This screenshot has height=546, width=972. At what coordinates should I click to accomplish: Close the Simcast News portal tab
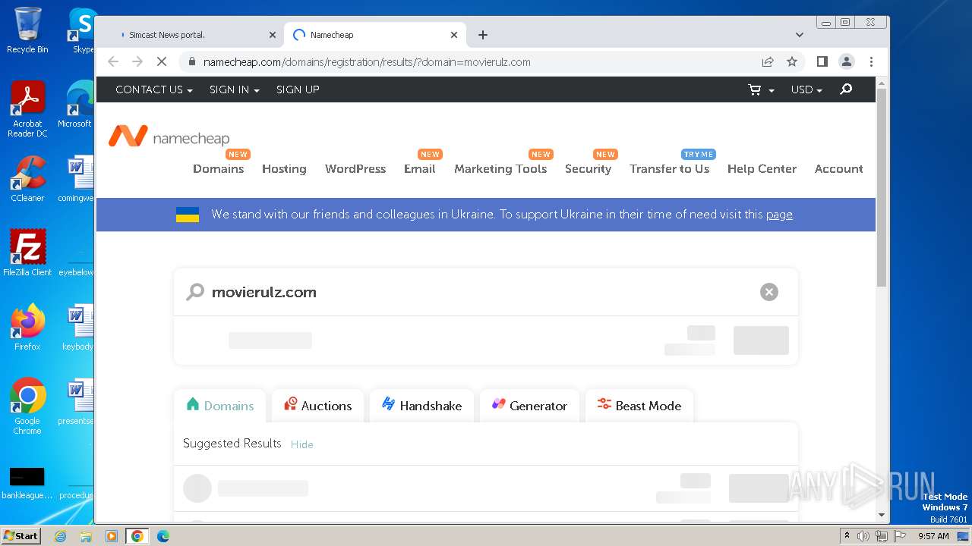coord(273,35)
